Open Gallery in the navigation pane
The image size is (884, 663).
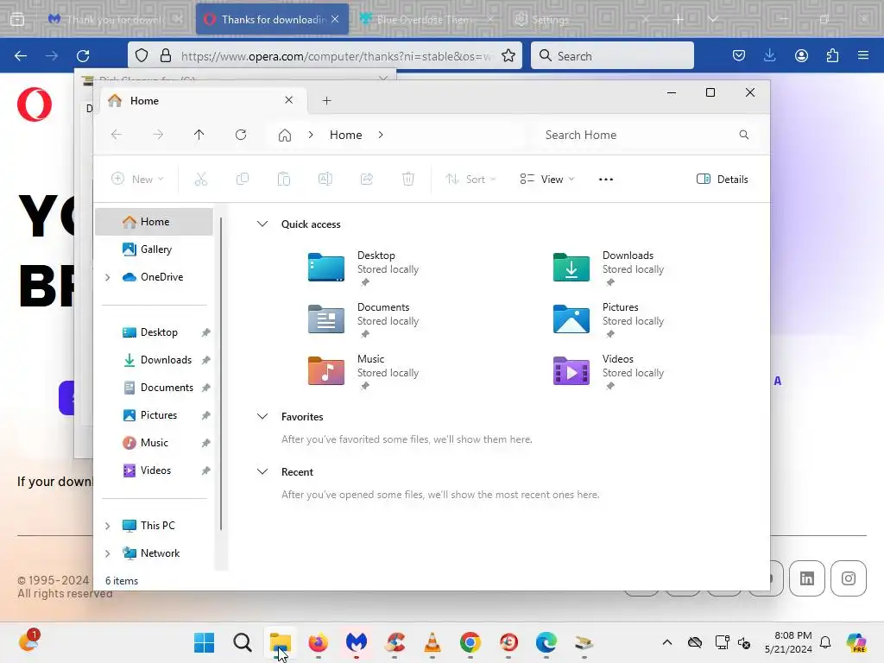[154, 249]
